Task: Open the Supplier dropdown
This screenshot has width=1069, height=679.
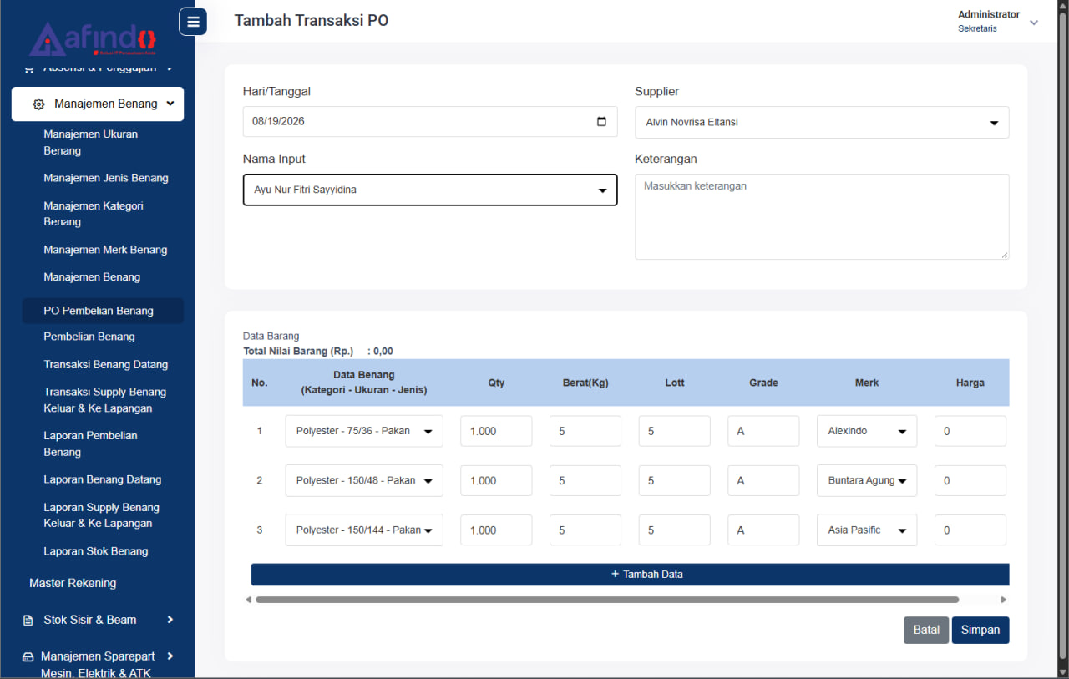Action: tap(822, 122)
